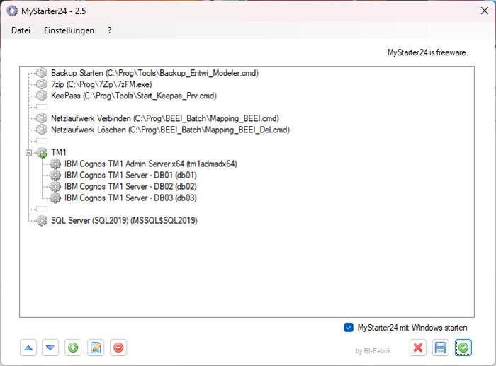Screen dimensions: 496x366
Task: Click gear icon of TM1 Server - DB02
Action: point(55,186)
